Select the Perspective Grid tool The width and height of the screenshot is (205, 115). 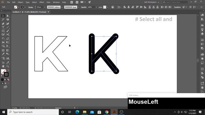[8, 46]
